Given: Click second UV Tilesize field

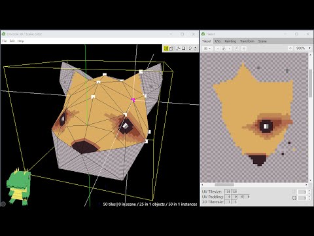Looking at the screenshot, I should tap(235, 191).
